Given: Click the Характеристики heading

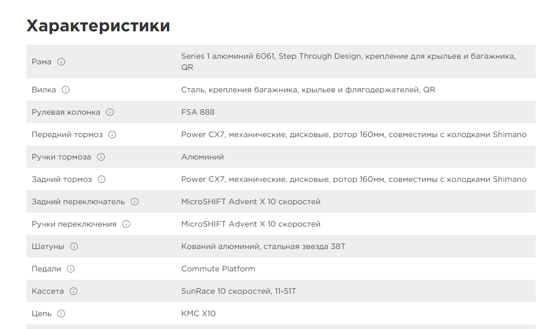Looking at the screenshot, I should [98, 26].
